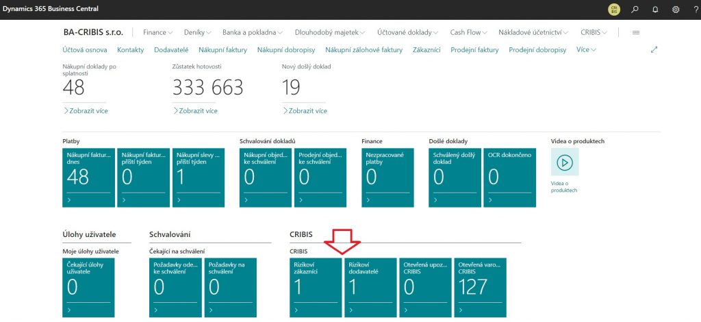Screen dimensions: 701x322
Task: Click the Dynamics 365 Business Central title
Action: click(x=51, y=9)
